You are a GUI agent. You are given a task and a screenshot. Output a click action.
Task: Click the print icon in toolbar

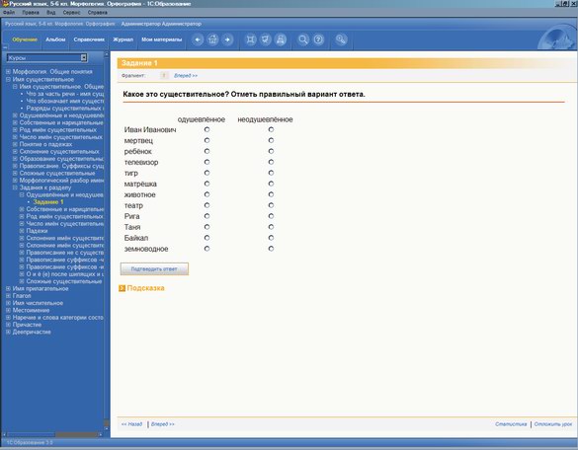coord(281,39)
